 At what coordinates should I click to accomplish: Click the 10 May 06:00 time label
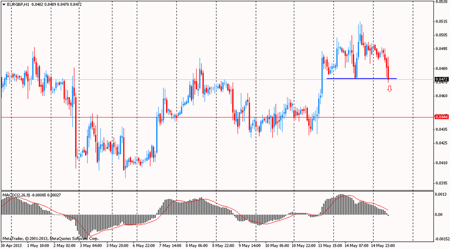pos(277,246)
